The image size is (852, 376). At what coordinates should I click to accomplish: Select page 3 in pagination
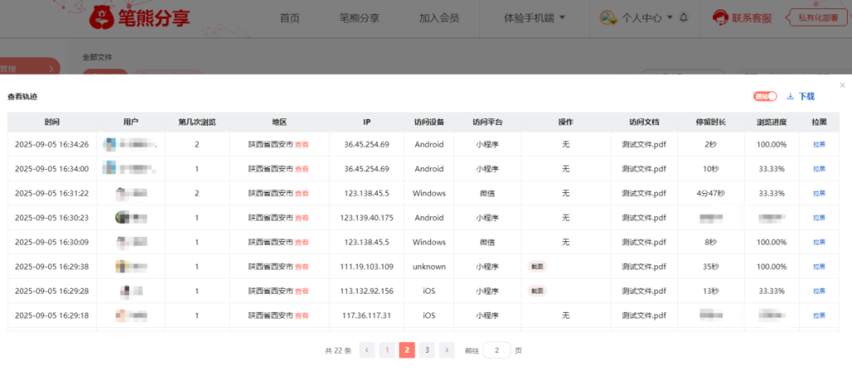tap(427, 350)
